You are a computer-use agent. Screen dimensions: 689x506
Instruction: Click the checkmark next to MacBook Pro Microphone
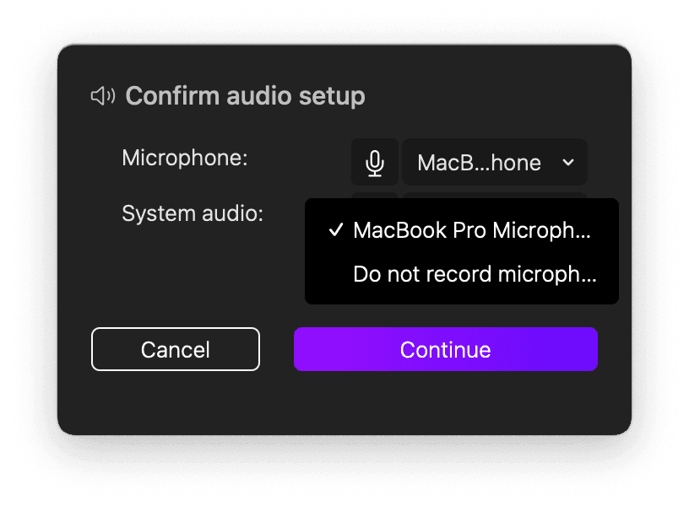click(x=336, y=229)
